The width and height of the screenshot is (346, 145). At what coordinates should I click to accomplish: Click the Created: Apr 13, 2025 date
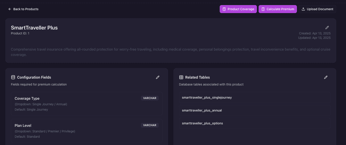(315, 33)
